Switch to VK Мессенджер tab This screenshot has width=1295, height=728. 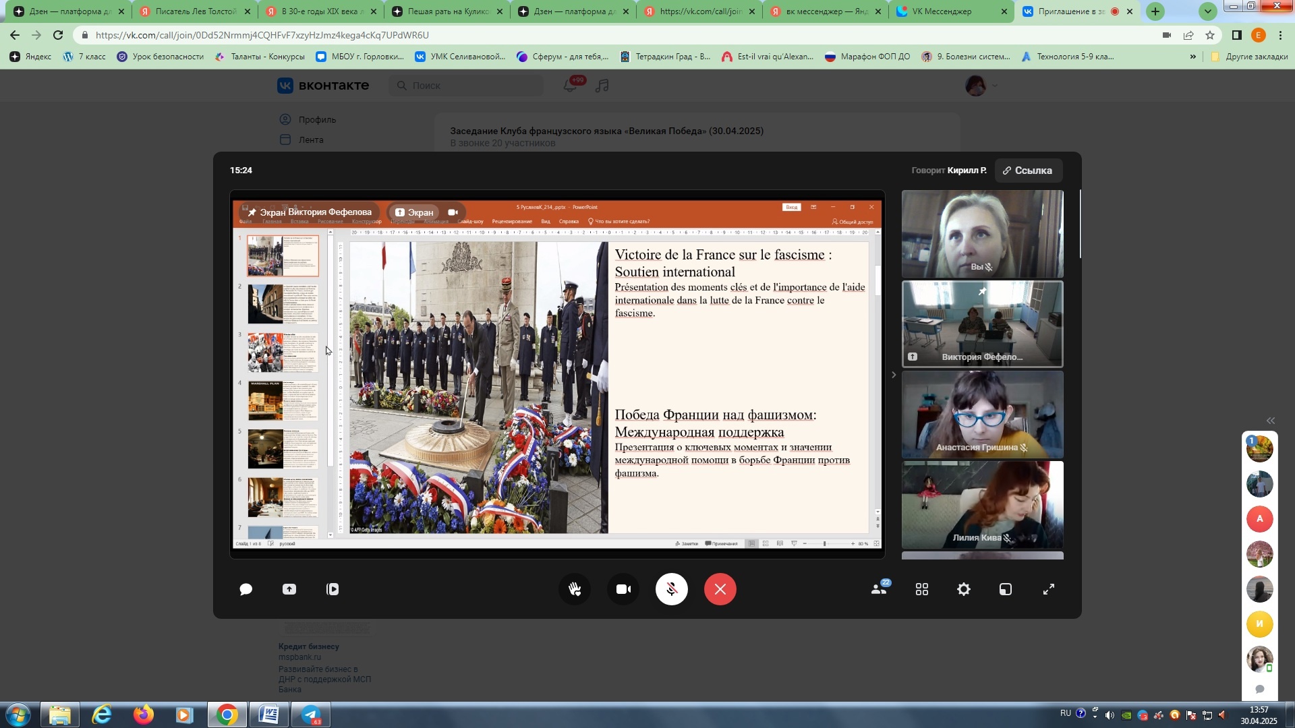tap(950, 11)
